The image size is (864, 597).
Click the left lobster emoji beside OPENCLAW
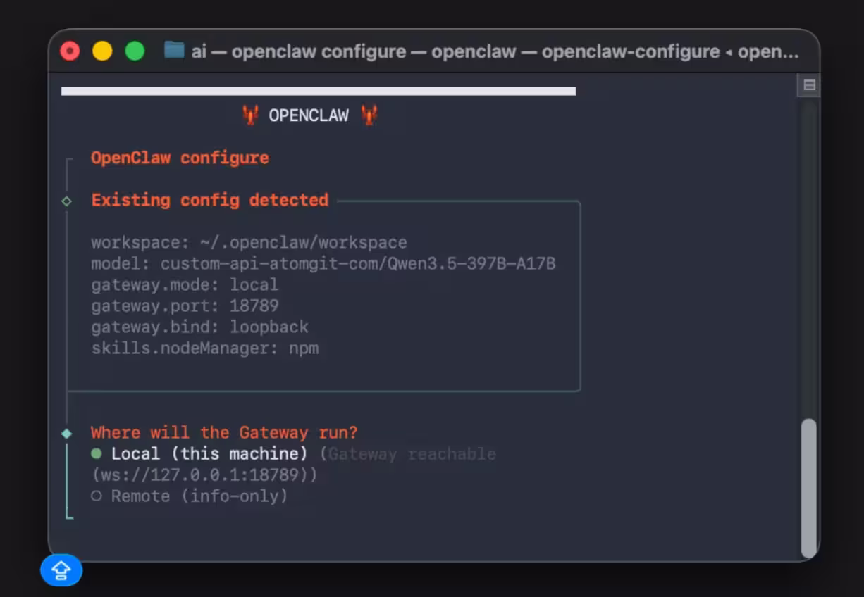click(x=250, y=115)
